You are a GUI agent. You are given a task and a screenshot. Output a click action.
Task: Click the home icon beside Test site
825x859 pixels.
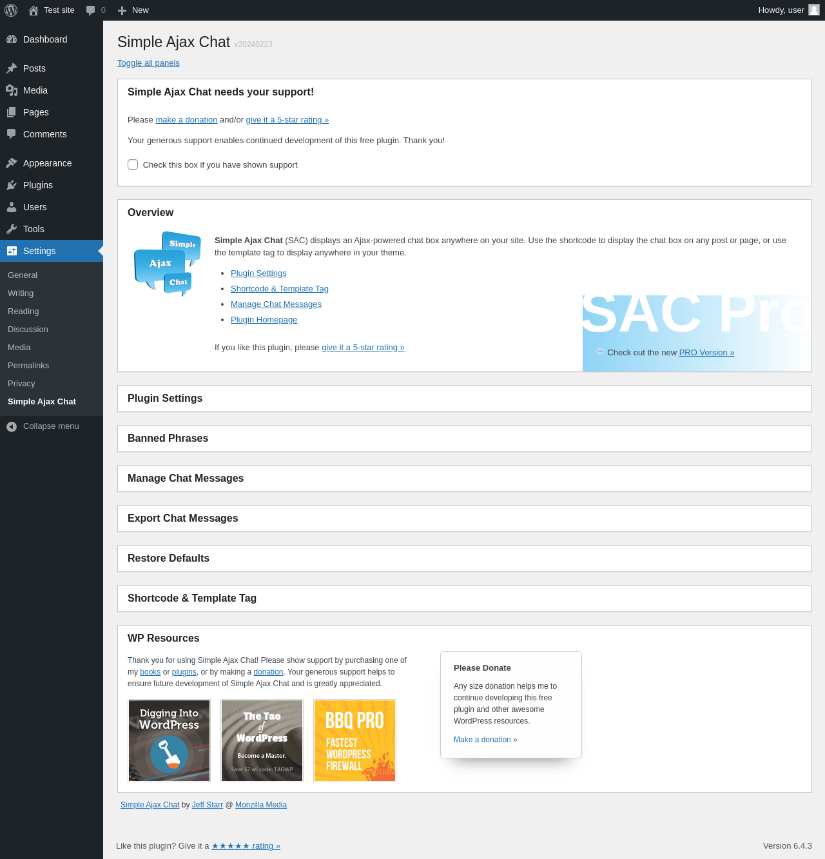[34, 10]
